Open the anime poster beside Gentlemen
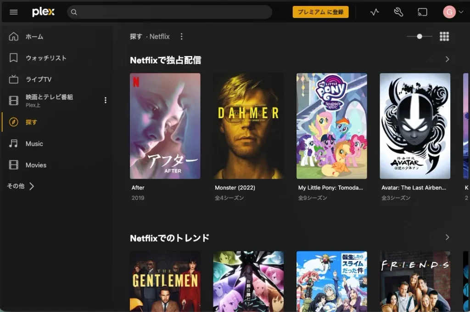 (x=248, y=281)
